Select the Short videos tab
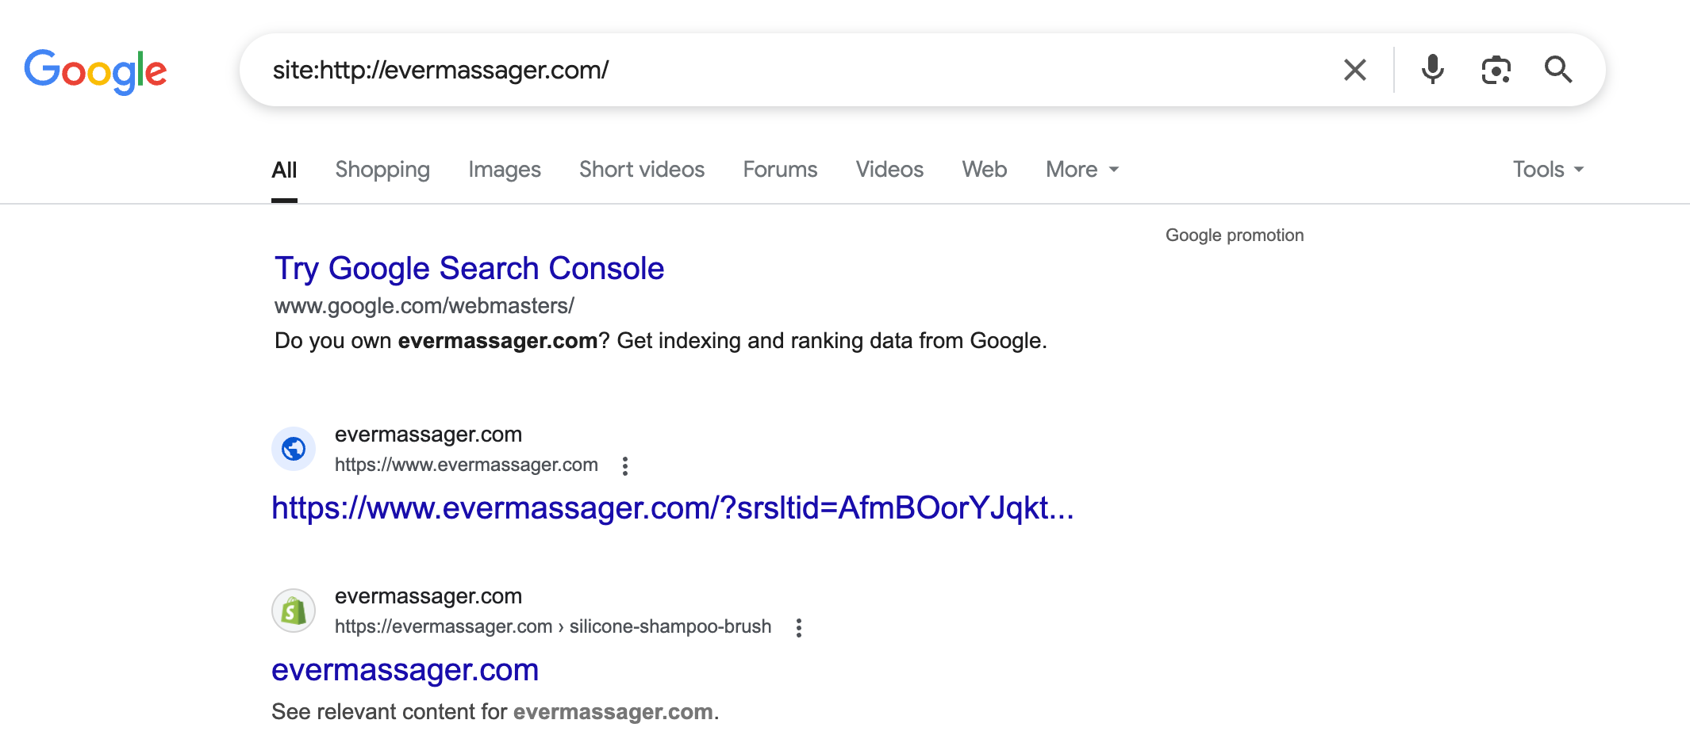 [x=642, y=170]
